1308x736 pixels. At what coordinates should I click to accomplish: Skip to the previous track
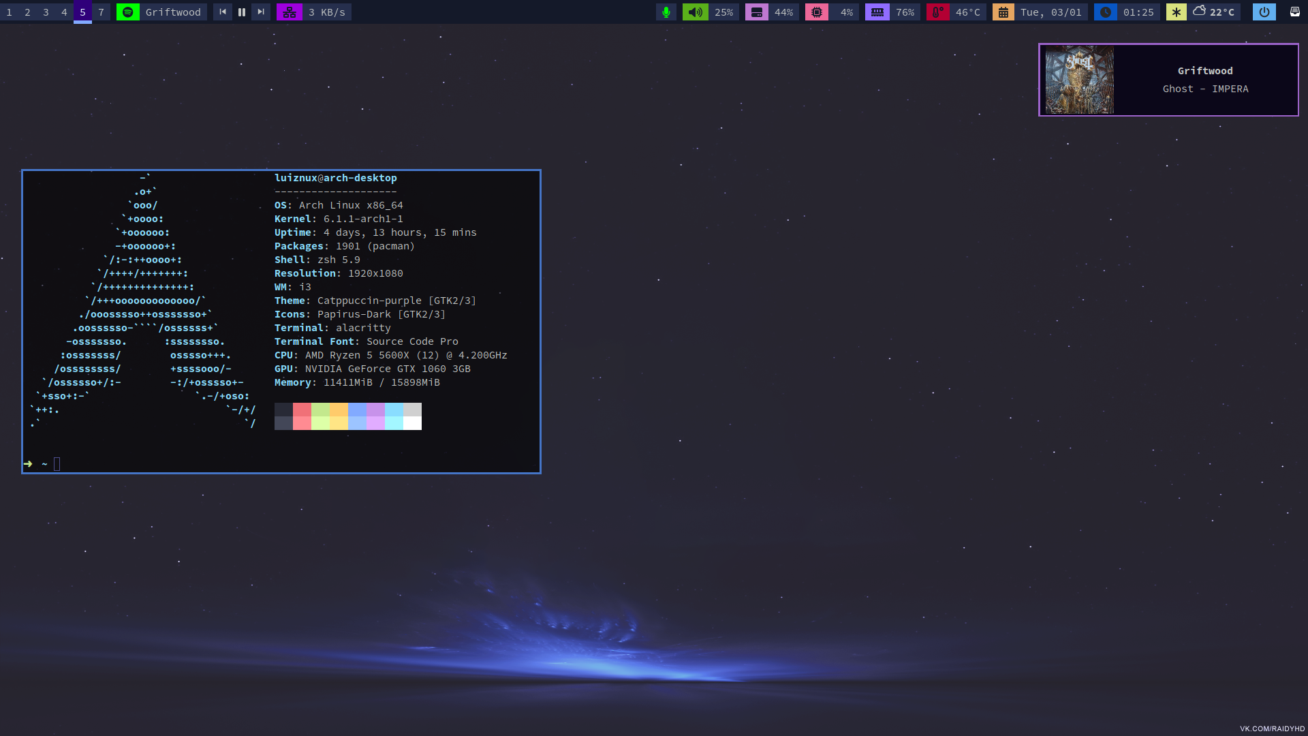pos(223,12)
